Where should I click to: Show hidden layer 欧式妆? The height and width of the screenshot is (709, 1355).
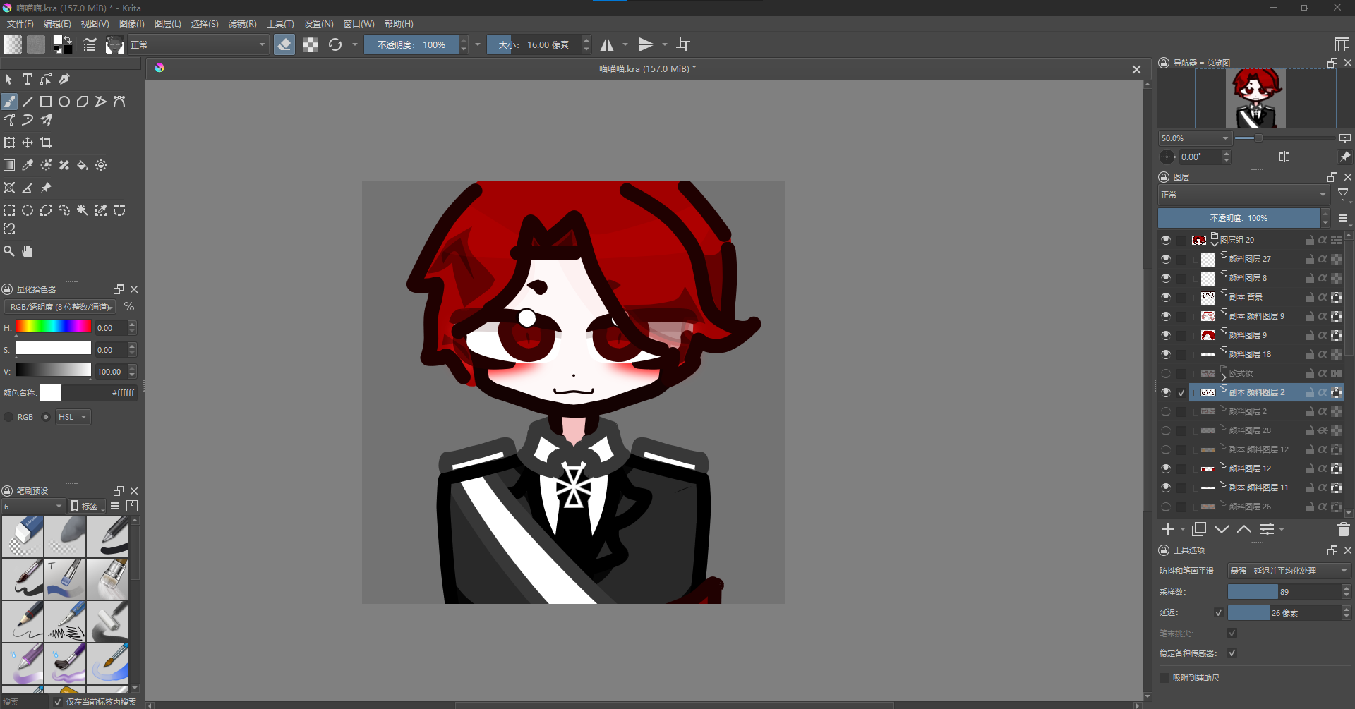(1166, 373)
